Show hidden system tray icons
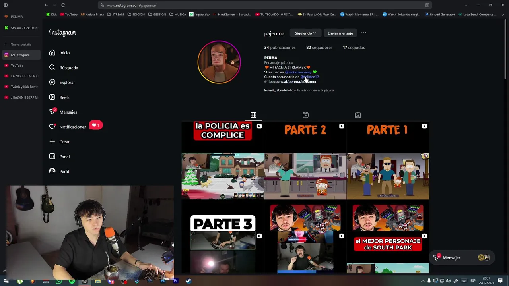 coord(422,281)
